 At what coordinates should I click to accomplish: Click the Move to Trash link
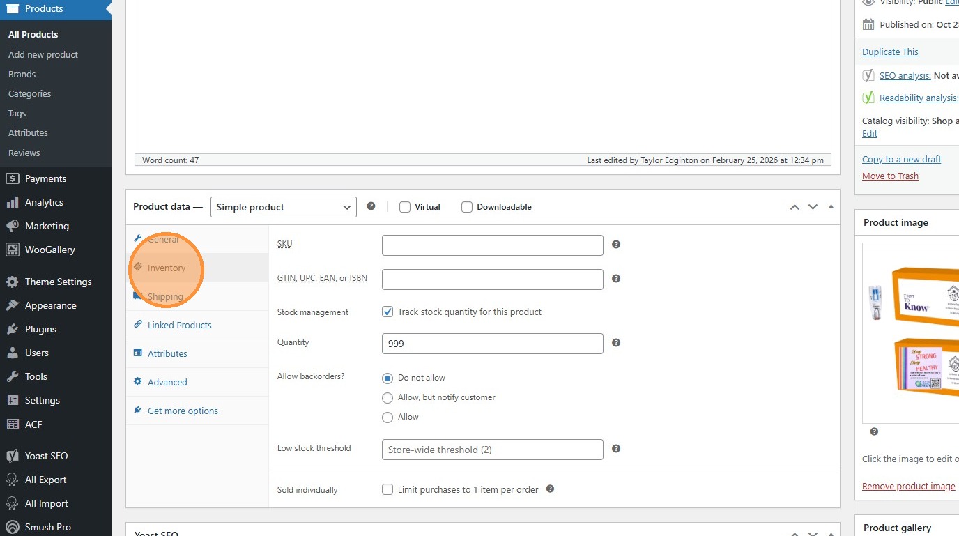point(890,176)
